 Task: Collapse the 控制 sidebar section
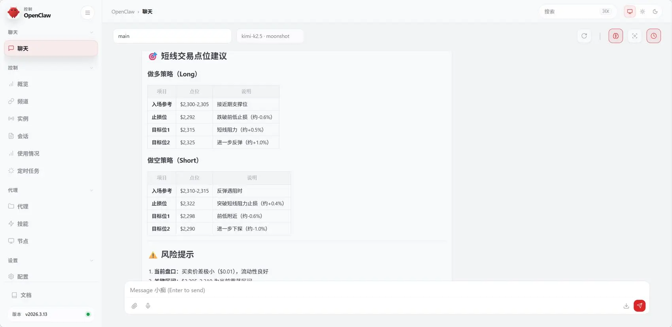point(51,68)
